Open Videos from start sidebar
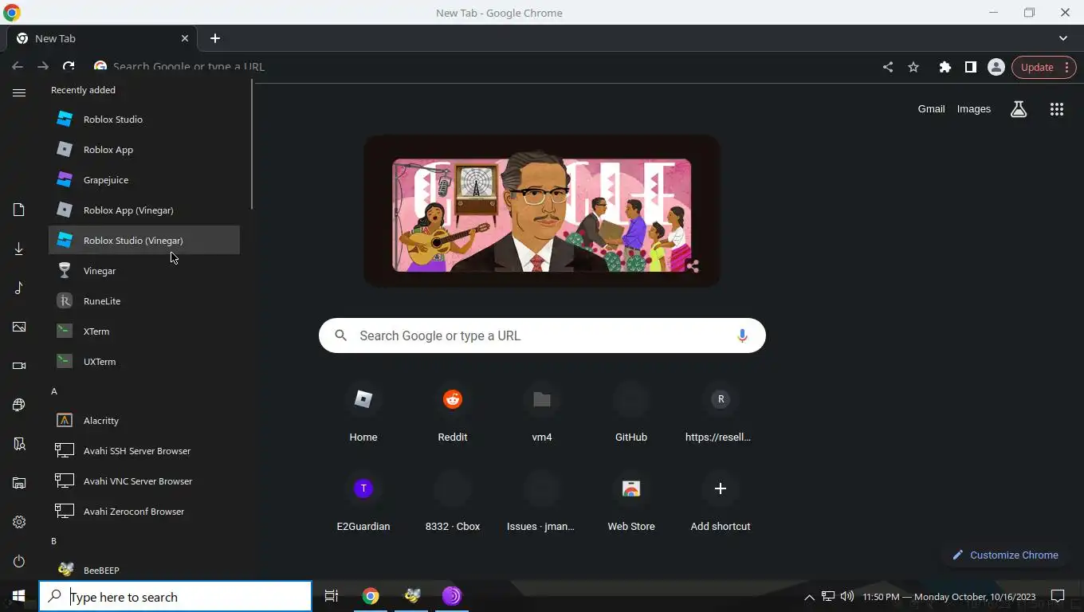Image resolution: width=1084 pixels, height=612 pixels. (x=19, y=366)
